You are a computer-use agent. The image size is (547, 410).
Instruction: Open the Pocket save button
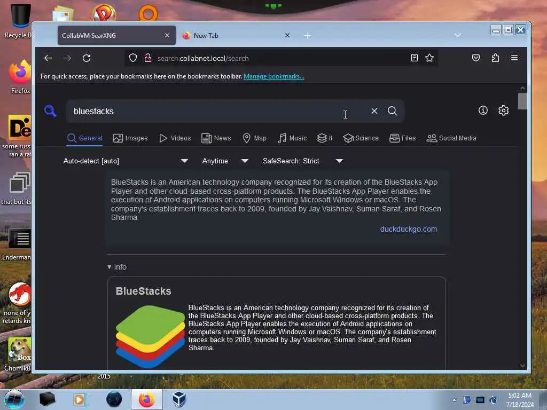coord(476,58)
